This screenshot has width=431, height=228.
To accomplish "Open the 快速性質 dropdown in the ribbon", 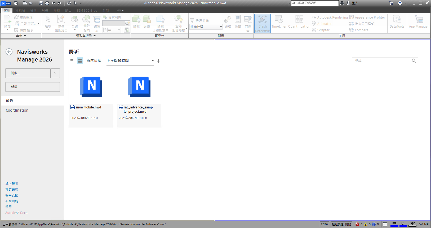I will pos(206,27).
